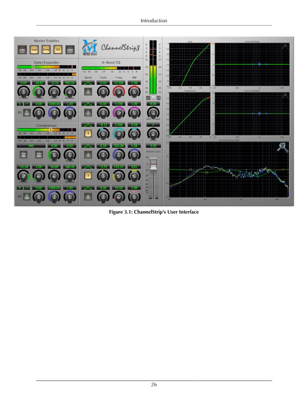
Task: Open the MIO character selector in Compressor
Action: click(31, 146)
